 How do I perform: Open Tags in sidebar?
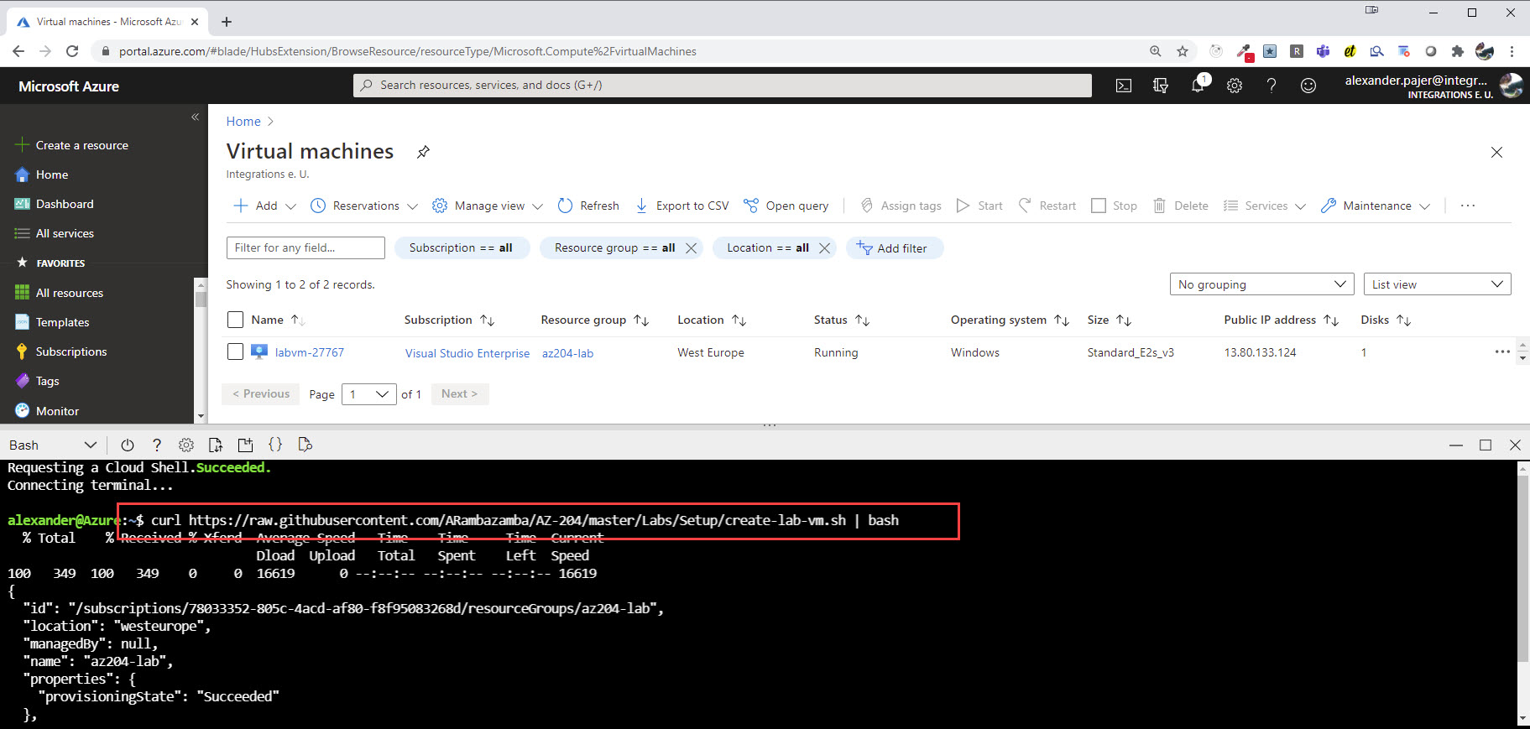pos(47,381)
